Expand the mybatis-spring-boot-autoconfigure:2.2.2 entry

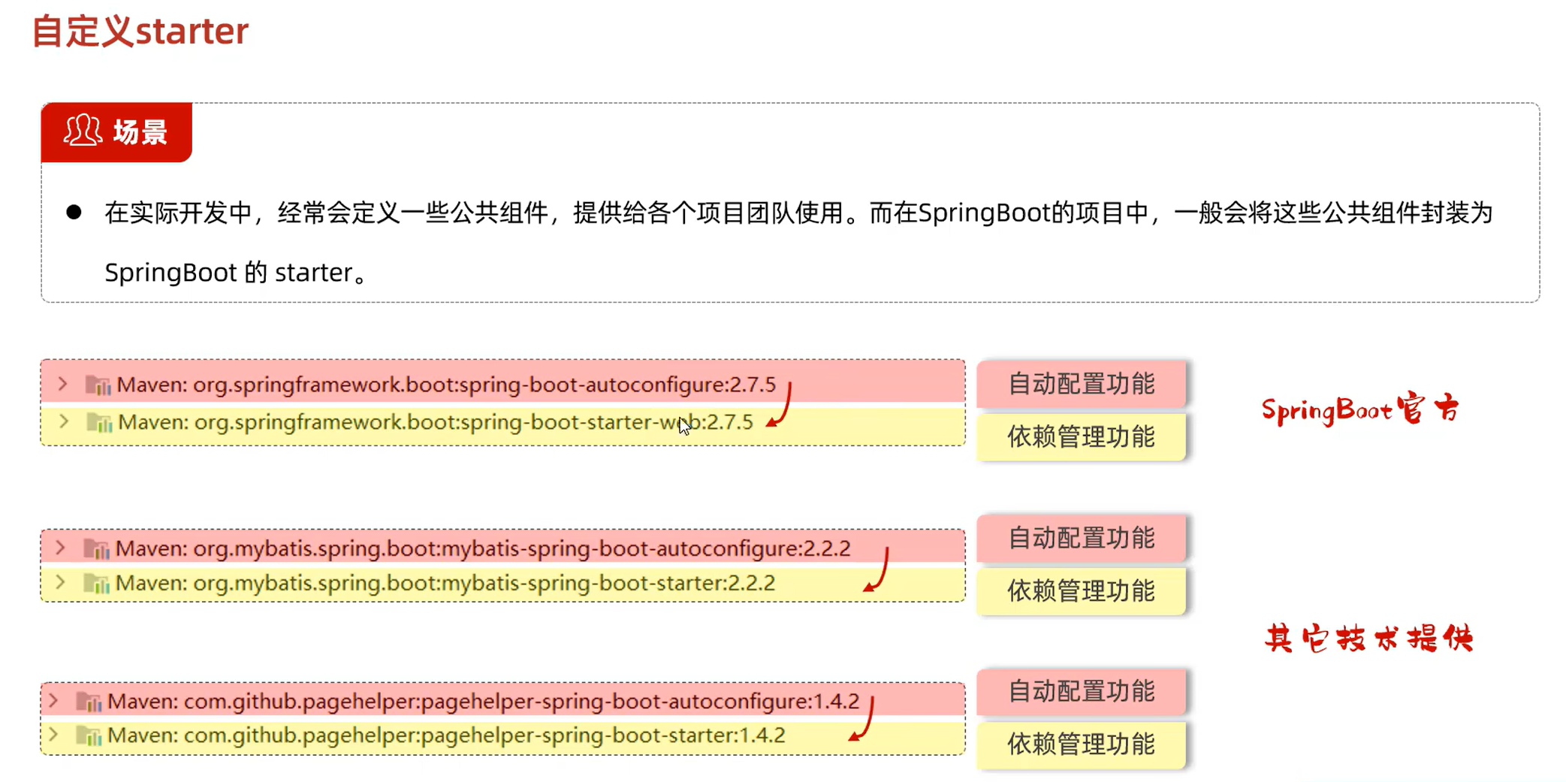(x=61, y=548)
